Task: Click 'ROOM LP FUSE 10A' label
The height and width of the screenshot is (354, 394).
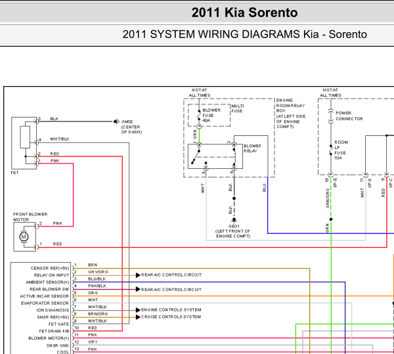Action: pos(341,150)
